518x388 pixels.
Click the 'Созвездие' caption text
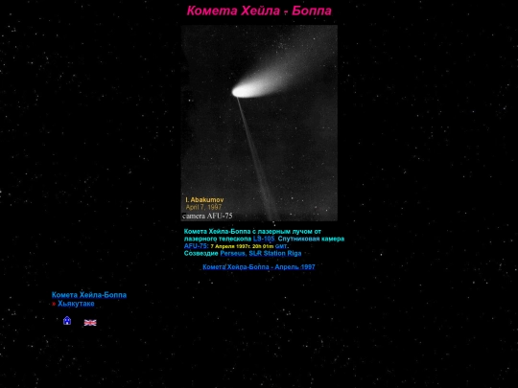[x=201, y=253]
